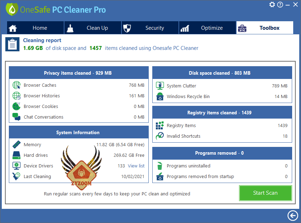Image resolution: width=301 pixels, height=223 pixels.
Task: Click the Home tab house icon
Action: coord(13,28)
